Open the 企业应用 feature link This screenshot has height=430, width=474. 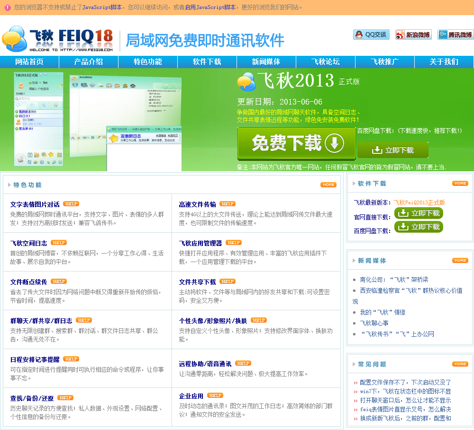click(191, 396)
